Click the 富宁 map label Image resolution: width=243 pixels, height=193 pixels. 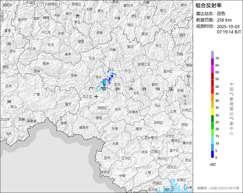coord(68,104)
